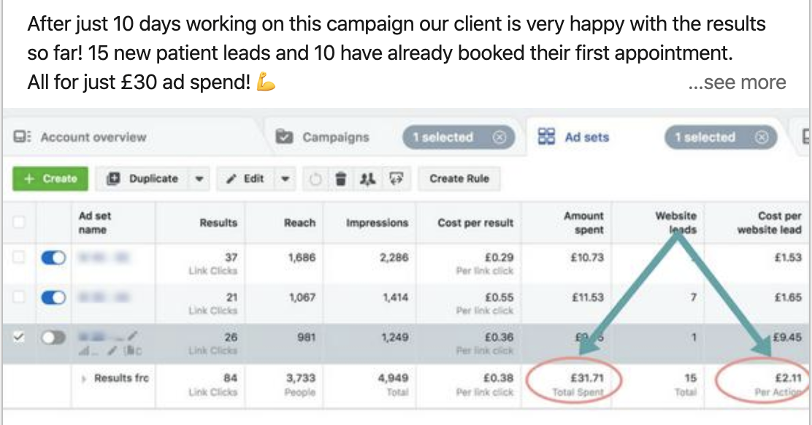Viewport: 812px width, 425px height.
Task: Enable the third ad set toggle switch
Action: coord(53,337)
